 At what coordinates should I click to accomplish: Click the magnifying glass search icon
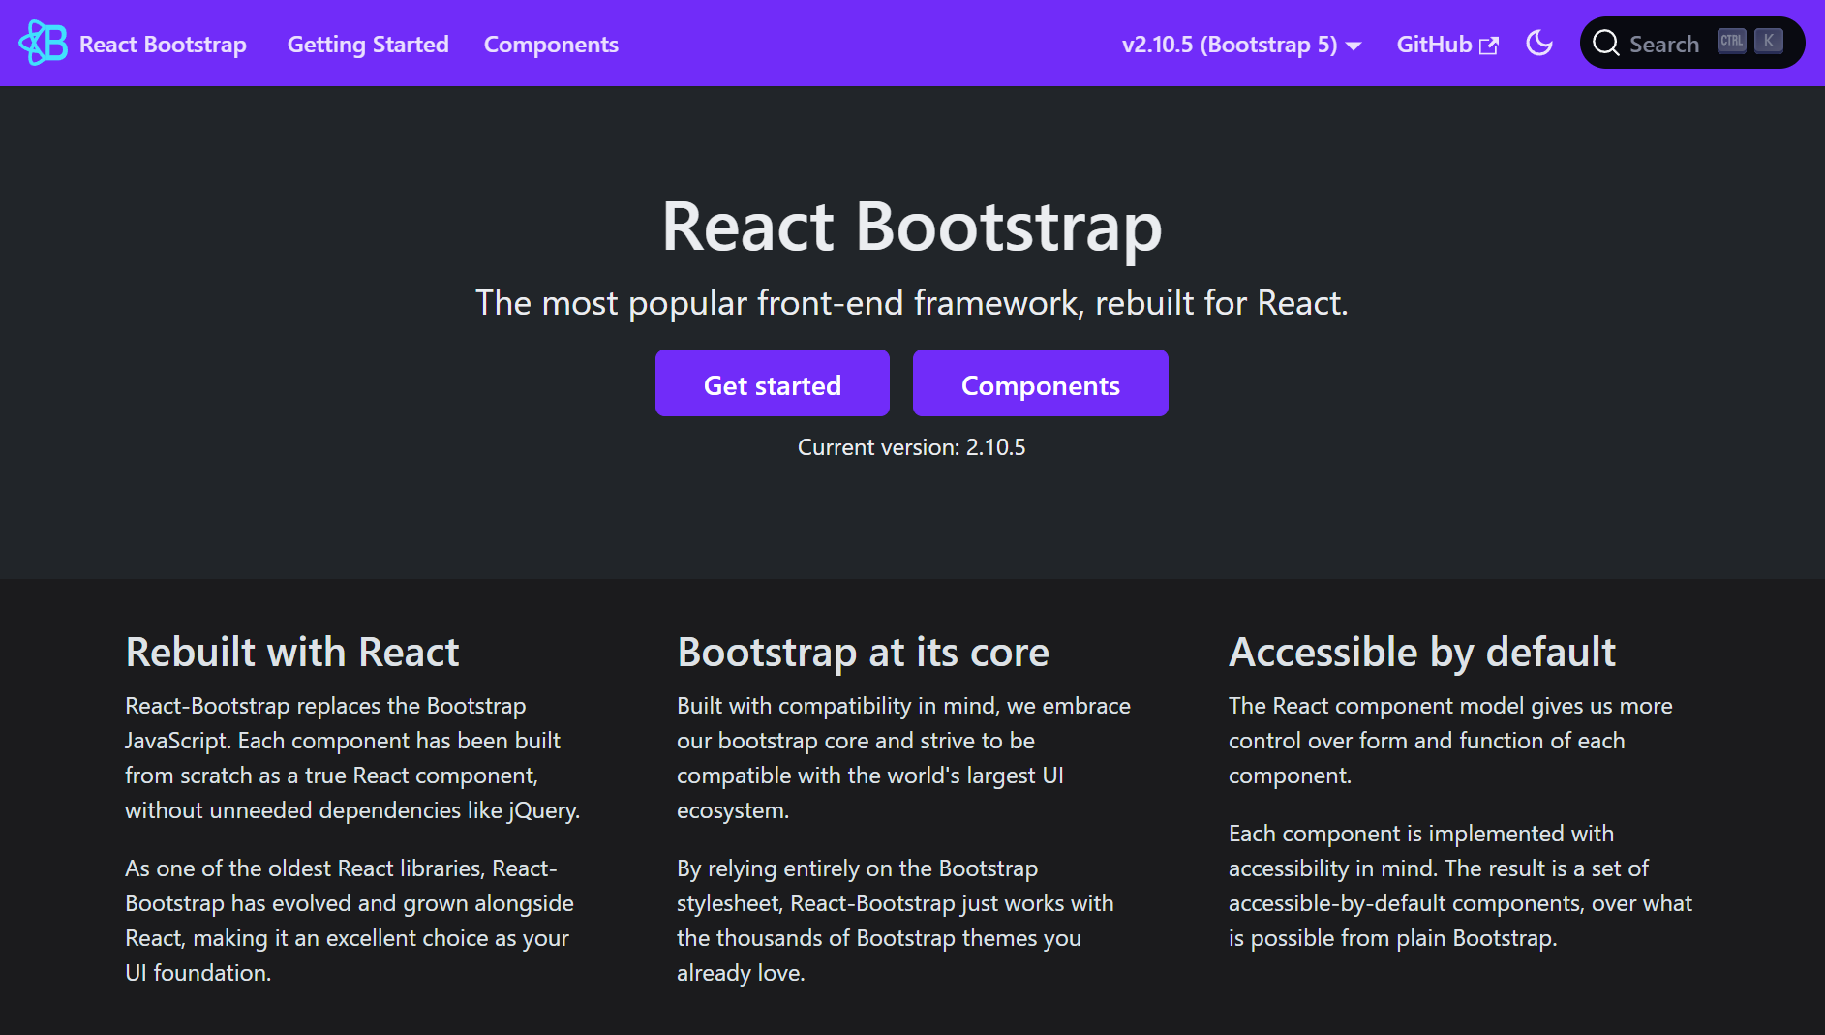[x=1606, y=43]
